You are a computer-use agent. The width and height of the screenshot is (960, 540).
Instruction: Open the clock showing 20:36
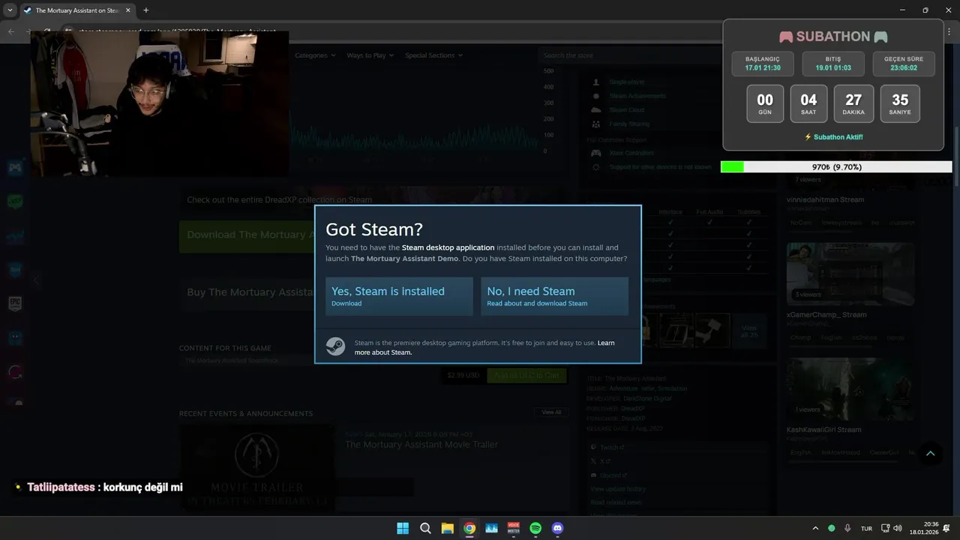[924, 528]
